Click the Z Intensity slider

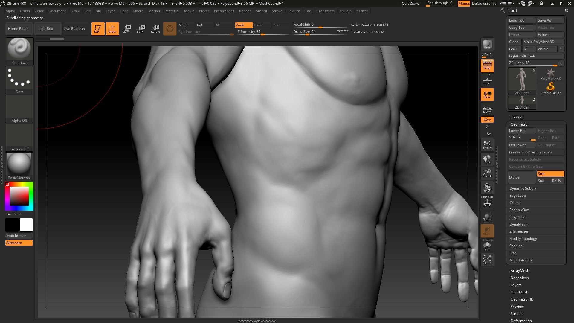(x=263, y=32)
